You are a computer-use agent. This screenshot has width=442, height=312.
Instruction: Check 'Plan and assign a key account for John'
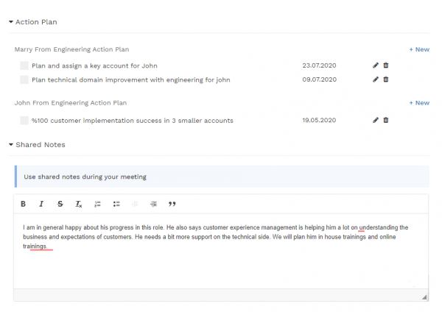(x=24, y=65)
